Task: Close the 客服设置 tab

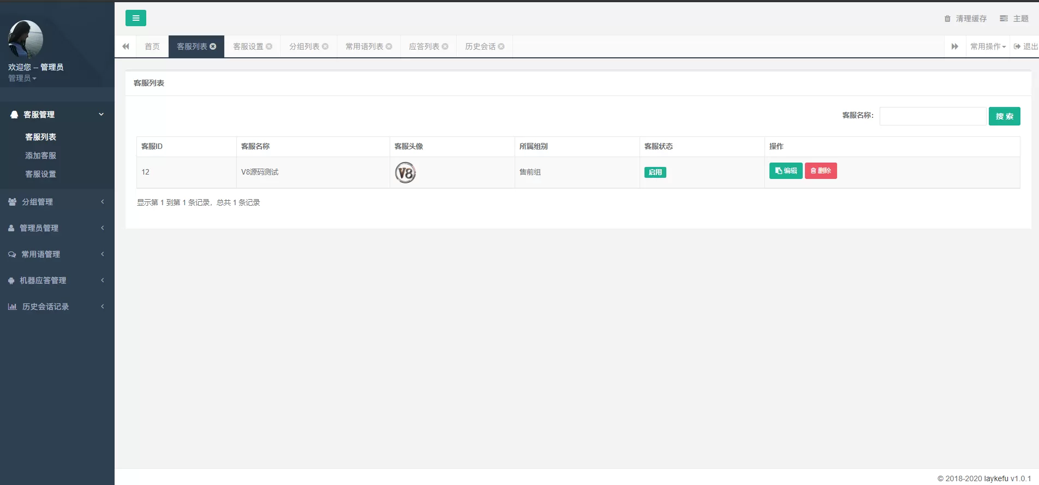Action: pyautogui.click(x=269, y=46)
